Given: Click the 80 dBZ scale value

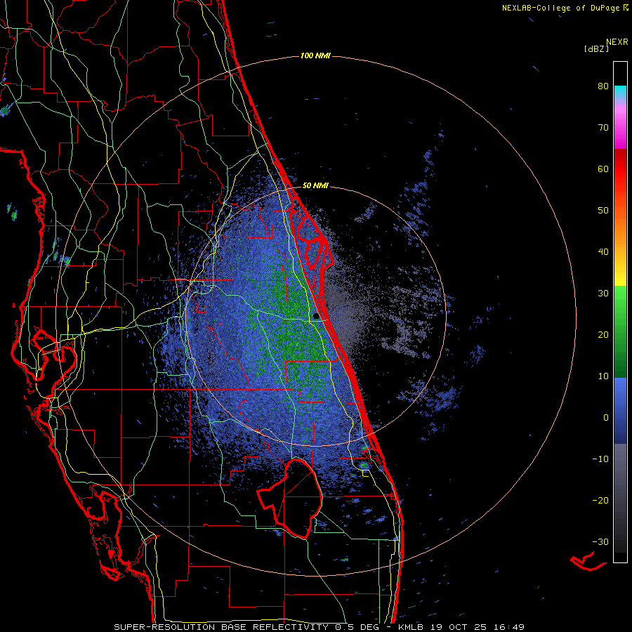Looking at the screenshot, I should point(603,86).
